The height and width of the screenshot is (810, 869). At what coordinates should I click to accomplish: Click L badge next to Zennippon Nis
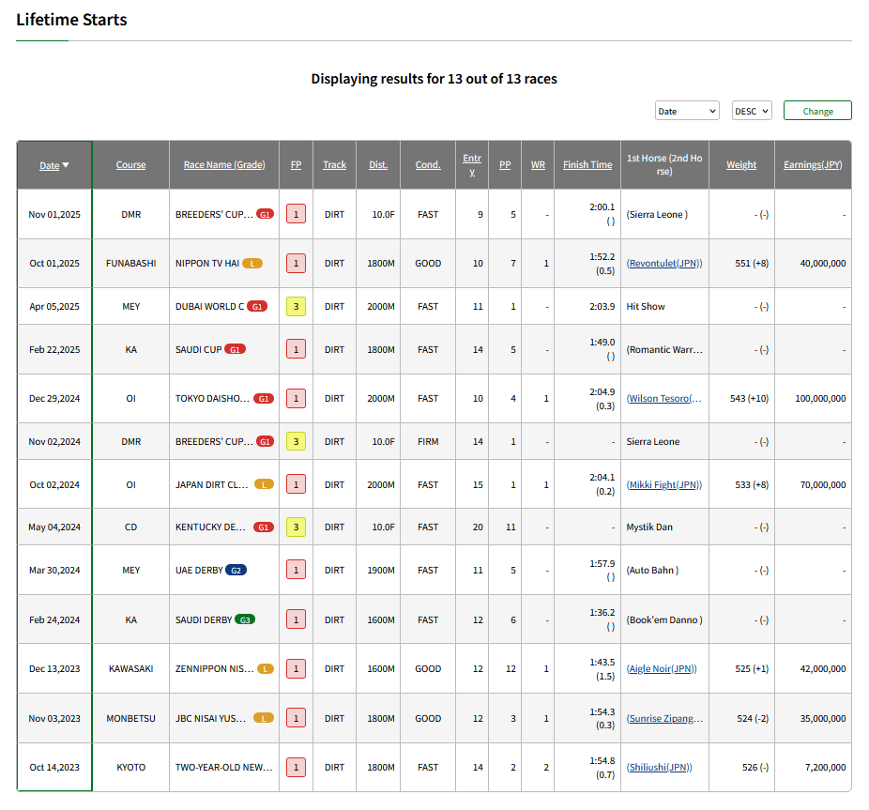[266, 668]
